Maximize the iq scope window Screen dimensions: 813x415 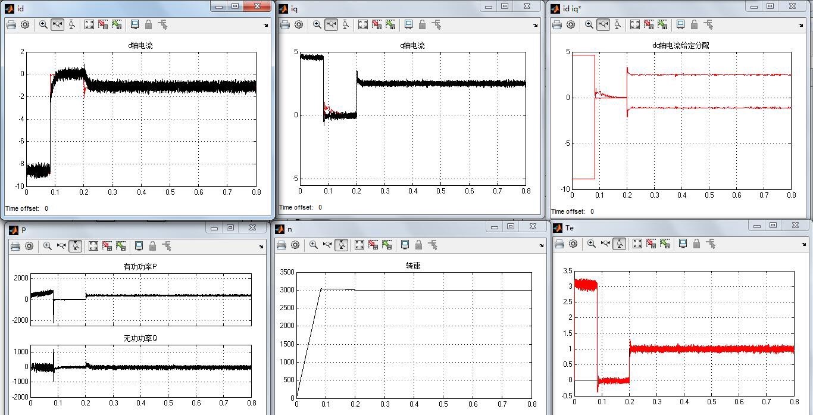point(505,6)
